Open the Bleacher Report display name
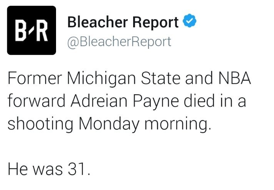Screen dimensions: 274x190 pyautogui.click(x=123, y=22)
